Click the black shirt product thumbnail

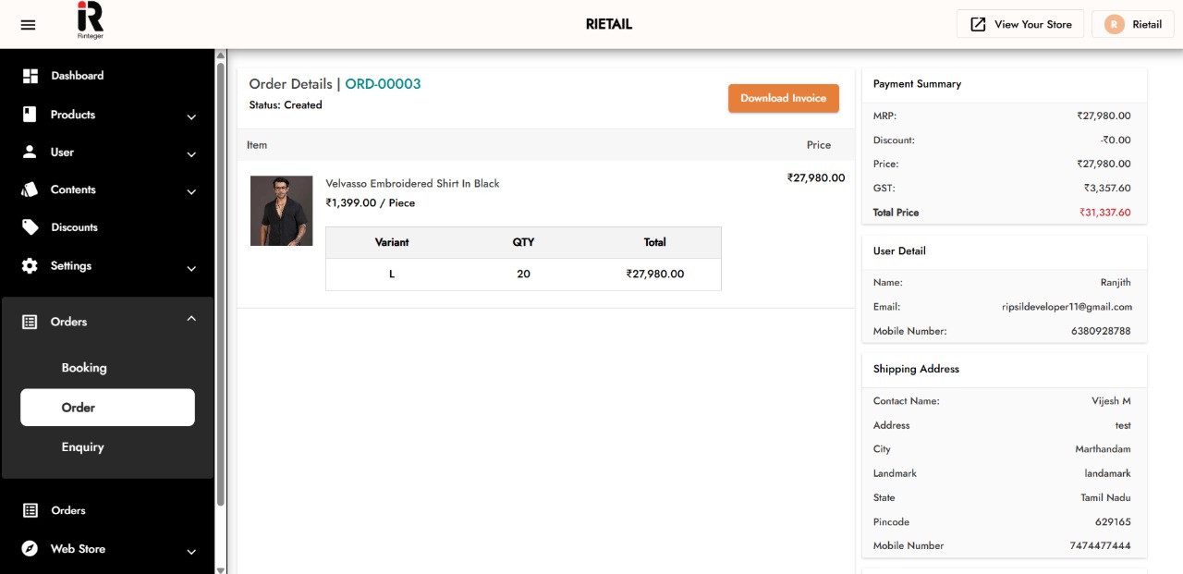281,211
